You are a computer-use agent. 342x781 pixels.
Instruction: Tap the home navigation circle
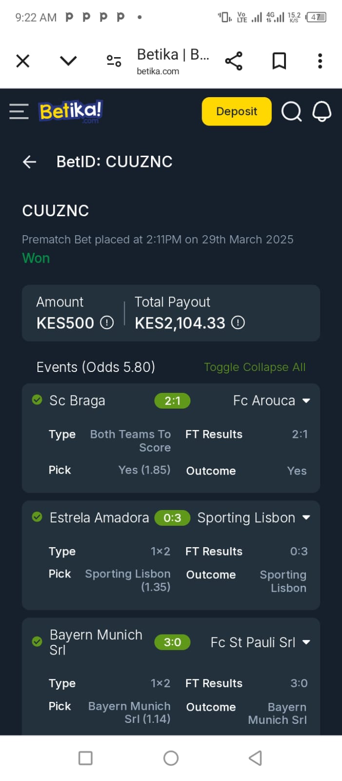(171, 758)
